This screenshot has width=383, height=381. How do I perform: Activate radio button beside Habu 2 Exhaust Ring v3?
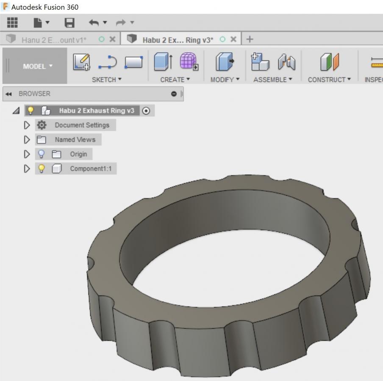click(146, 111)
